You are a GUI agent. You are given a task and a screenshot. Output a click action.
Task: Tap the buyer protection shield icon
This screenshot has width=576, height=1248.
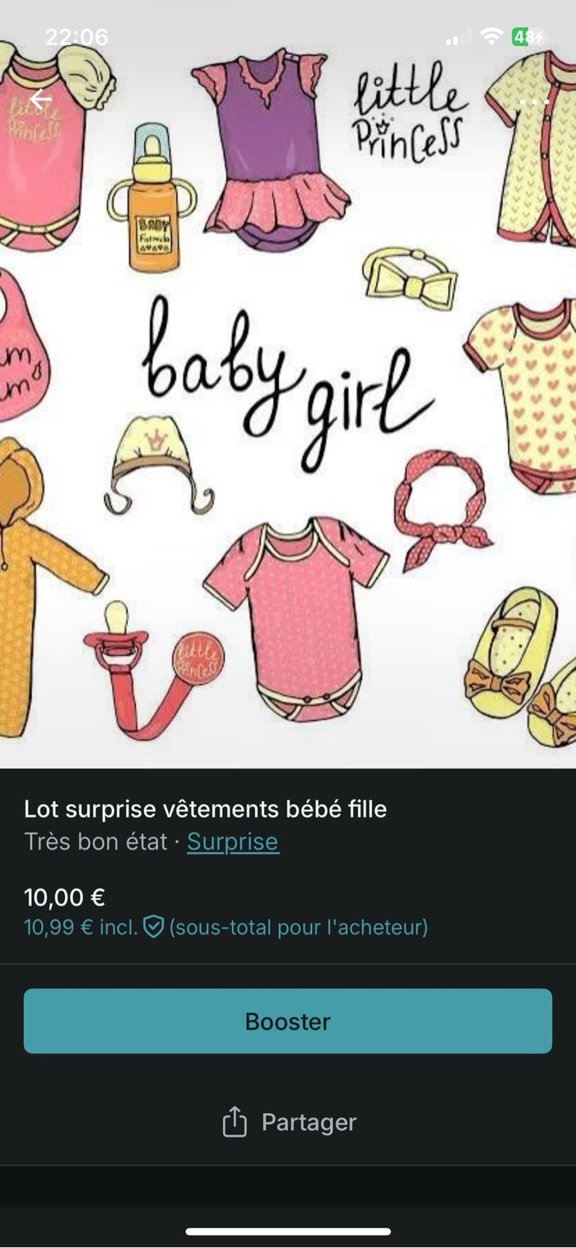coord(154,927)
